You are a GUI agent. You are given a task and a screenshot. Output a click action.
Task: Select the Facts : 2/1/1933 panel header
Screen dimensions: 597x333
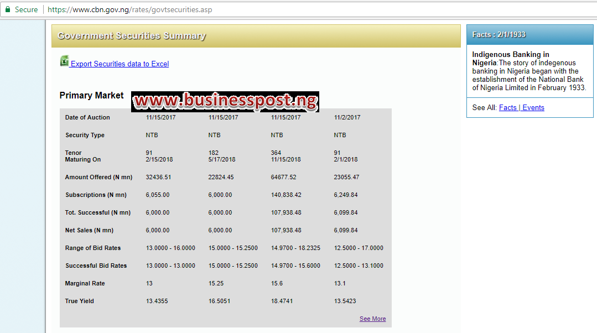(x=499, y=35)
